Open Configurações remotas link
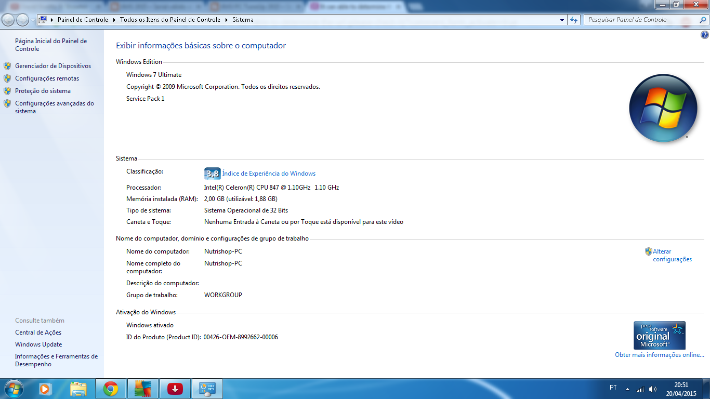This screenshot has height=399, width=710. point(47,78)
